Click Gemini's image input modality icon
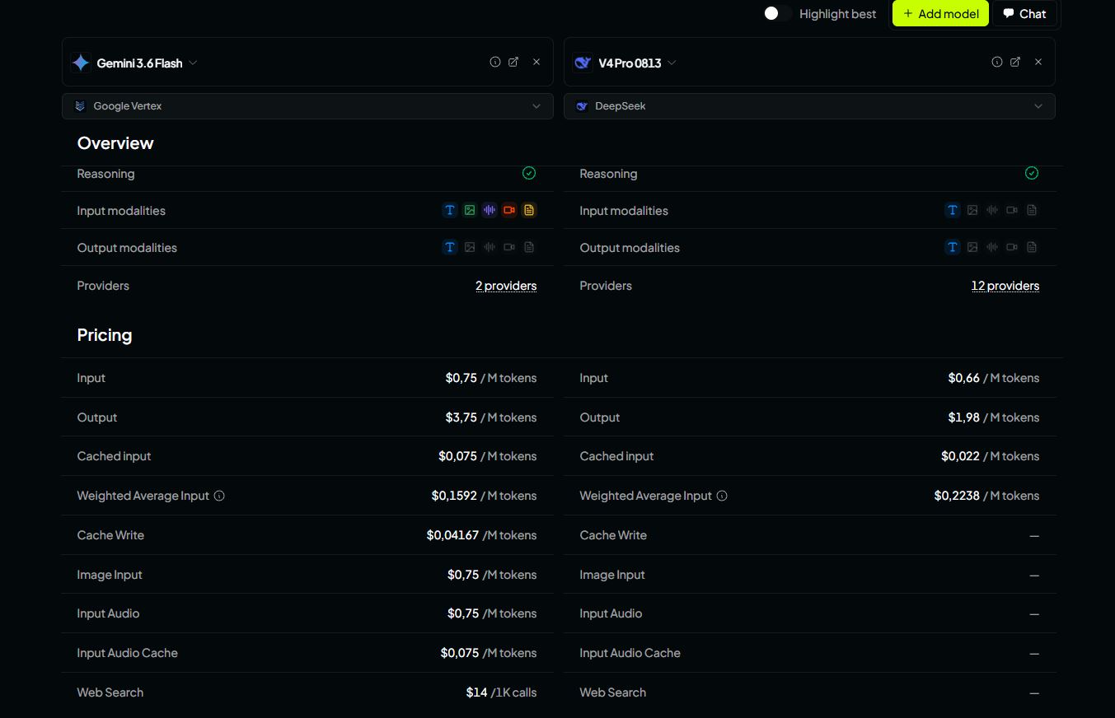This screenshot has height=718, width=1115. tap(470, 210)
